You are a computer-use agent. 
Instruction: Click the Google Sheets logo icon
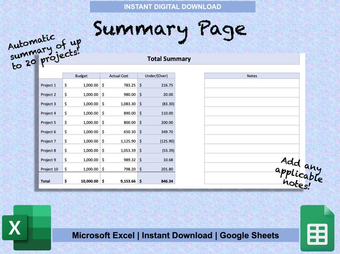tap(317, 228)
